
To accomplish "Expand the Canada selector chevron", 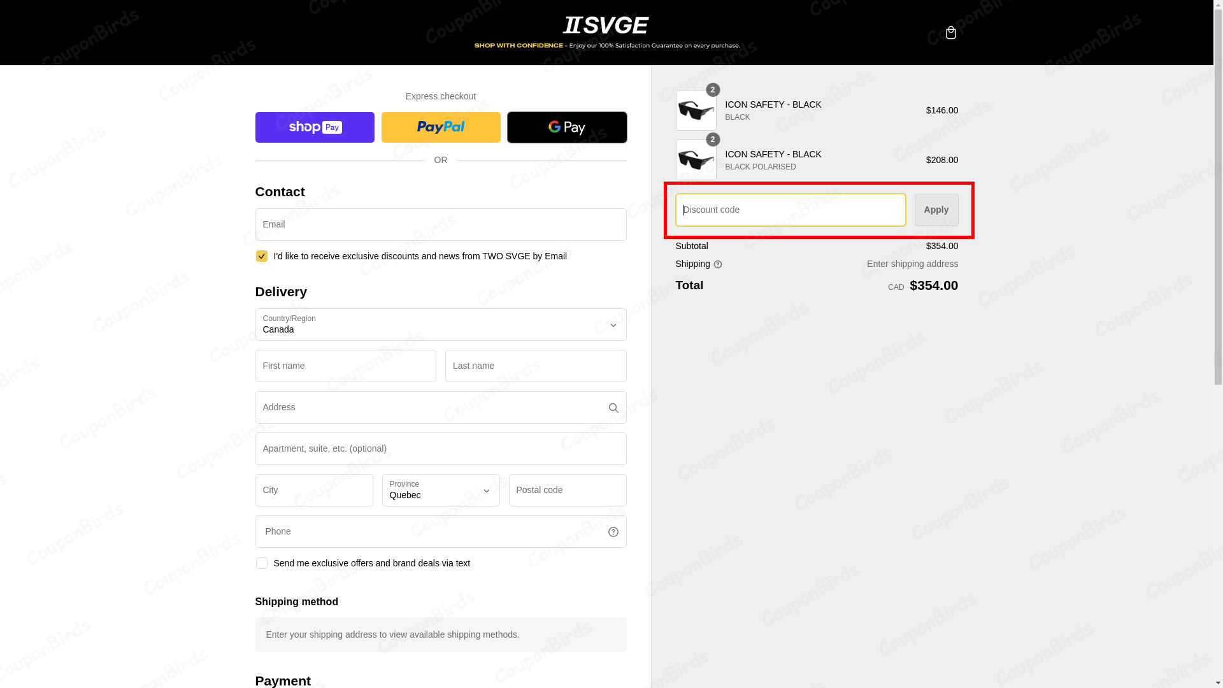I will 613,325.
